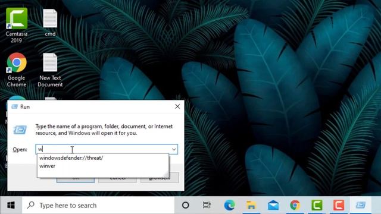Open the Google Chrome desktop shortcut
Screen dimensions: 381x214
17,70
